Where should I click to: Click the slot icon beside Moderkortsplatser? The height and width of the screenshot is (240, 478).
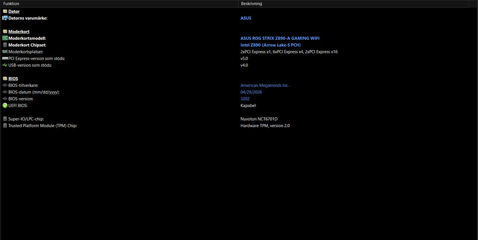pos(5,51)
